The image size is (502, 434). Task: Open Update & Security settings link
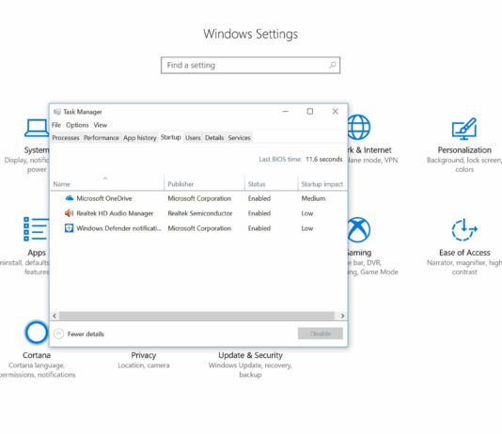pos(250,355)
